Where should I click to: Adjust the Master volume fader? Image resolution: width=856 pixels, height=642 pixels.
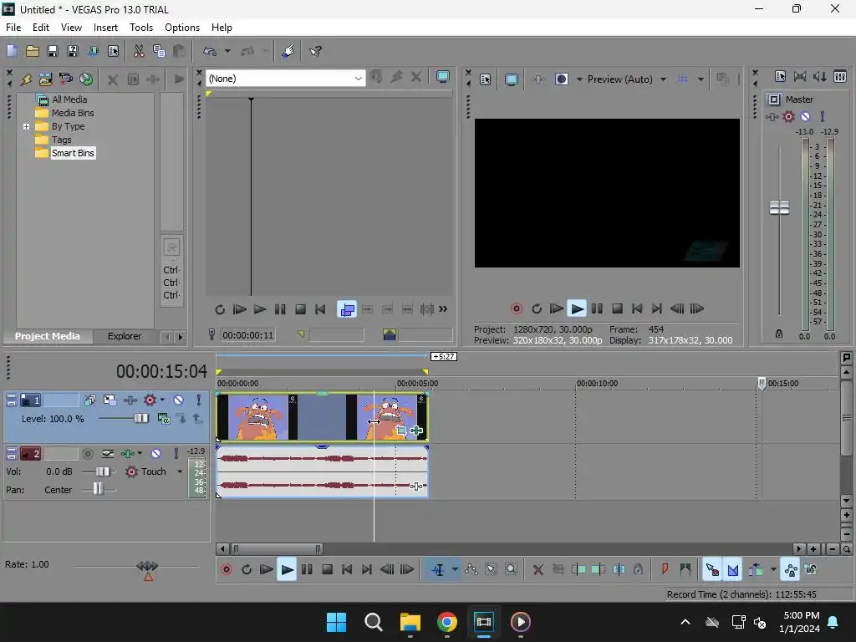click(779, 208)
